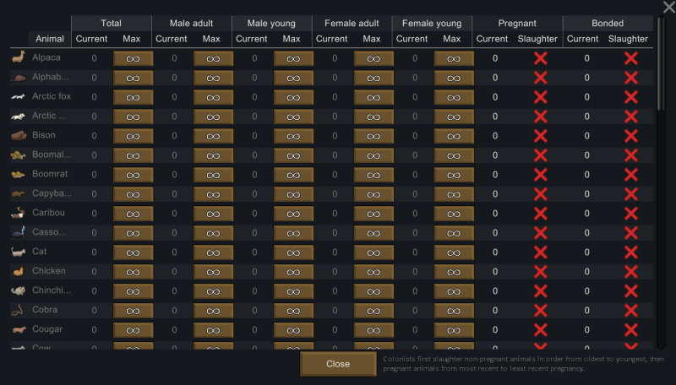Set Female young max for Cat
The height and width of the screenshot is (385, 676).
pyautogui.click(x=454, y=252)
